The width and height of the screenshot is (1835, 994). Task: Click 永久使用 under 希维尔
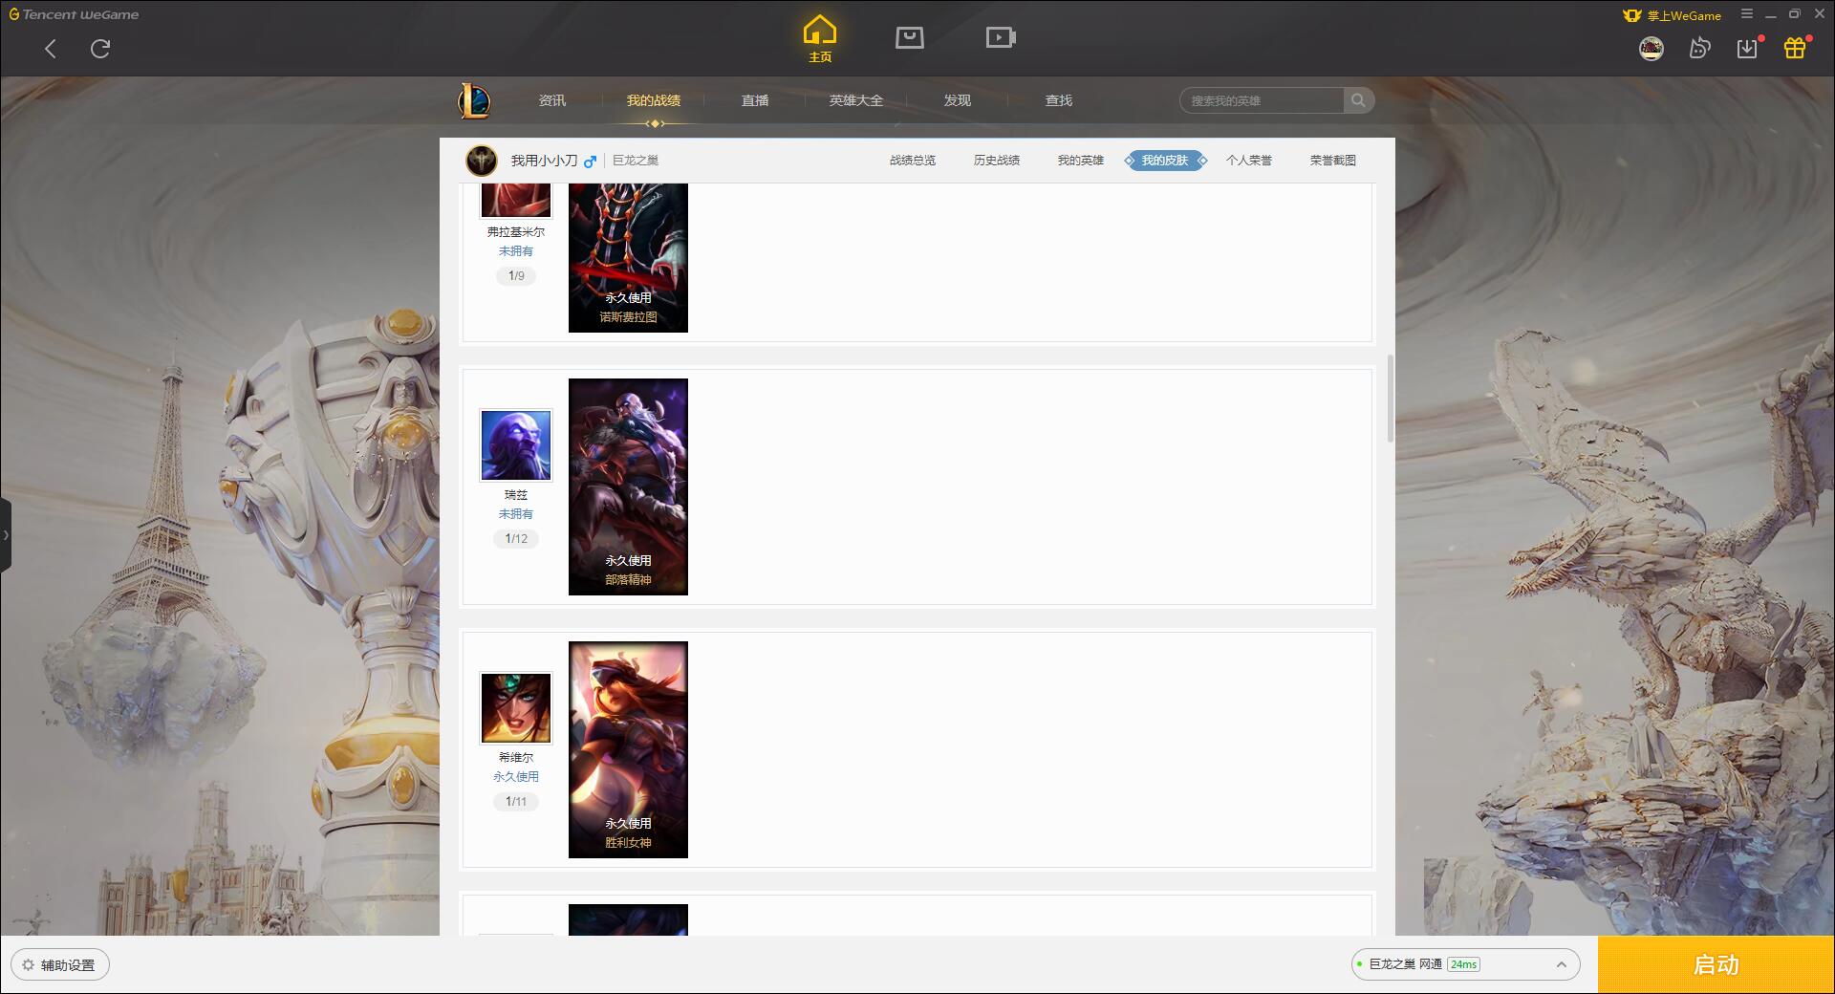[x=516, y=777]
